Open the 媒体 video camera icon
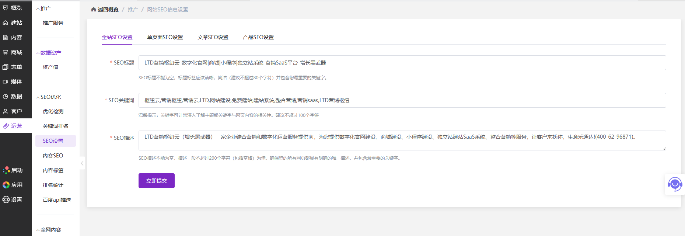Image resolution: width=685 pixels, height=236 pixels. coord(6,81)
